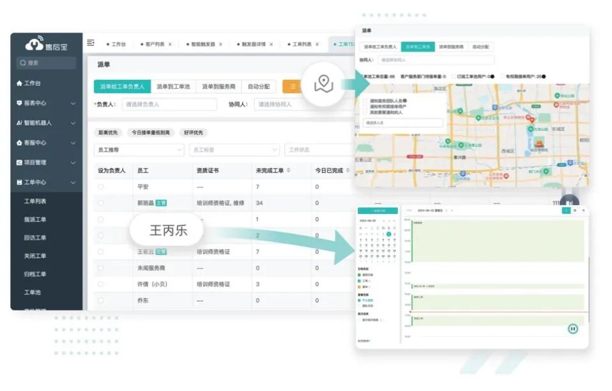
Task: Click the 主管 badge next to 郭丽晶
Action: click(x=161, y=203)
